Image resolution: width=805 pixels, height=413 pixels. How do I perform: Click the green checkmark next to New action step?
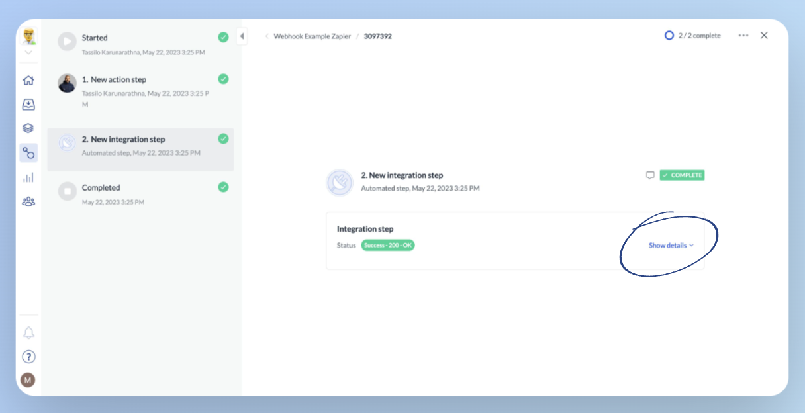223,79
